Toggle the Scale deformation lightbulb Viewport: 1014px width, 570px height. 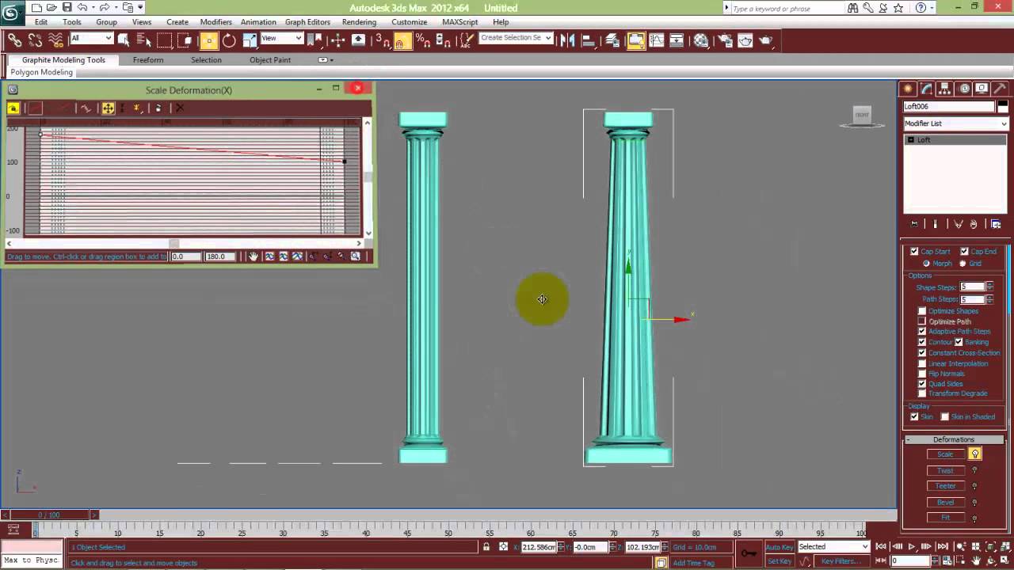(x=974, y=454)
